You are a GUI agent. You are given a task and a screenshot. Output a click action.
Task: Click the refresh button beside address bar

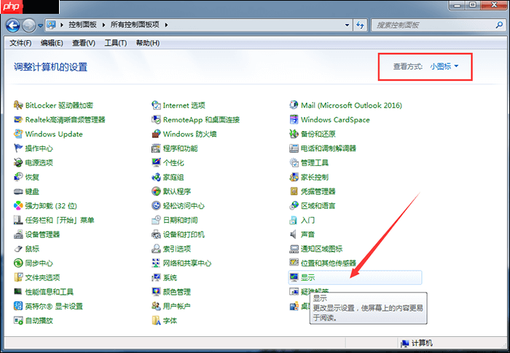point(360,25)
